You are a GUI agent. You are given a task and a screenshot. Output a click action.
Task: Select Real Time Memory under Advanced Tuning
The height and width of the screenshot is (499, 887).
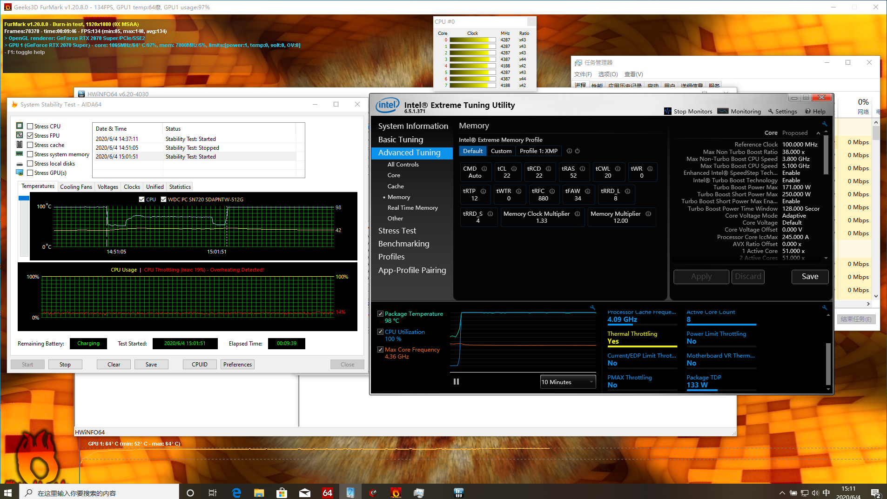pyautogui.click(x=412, y=208)
